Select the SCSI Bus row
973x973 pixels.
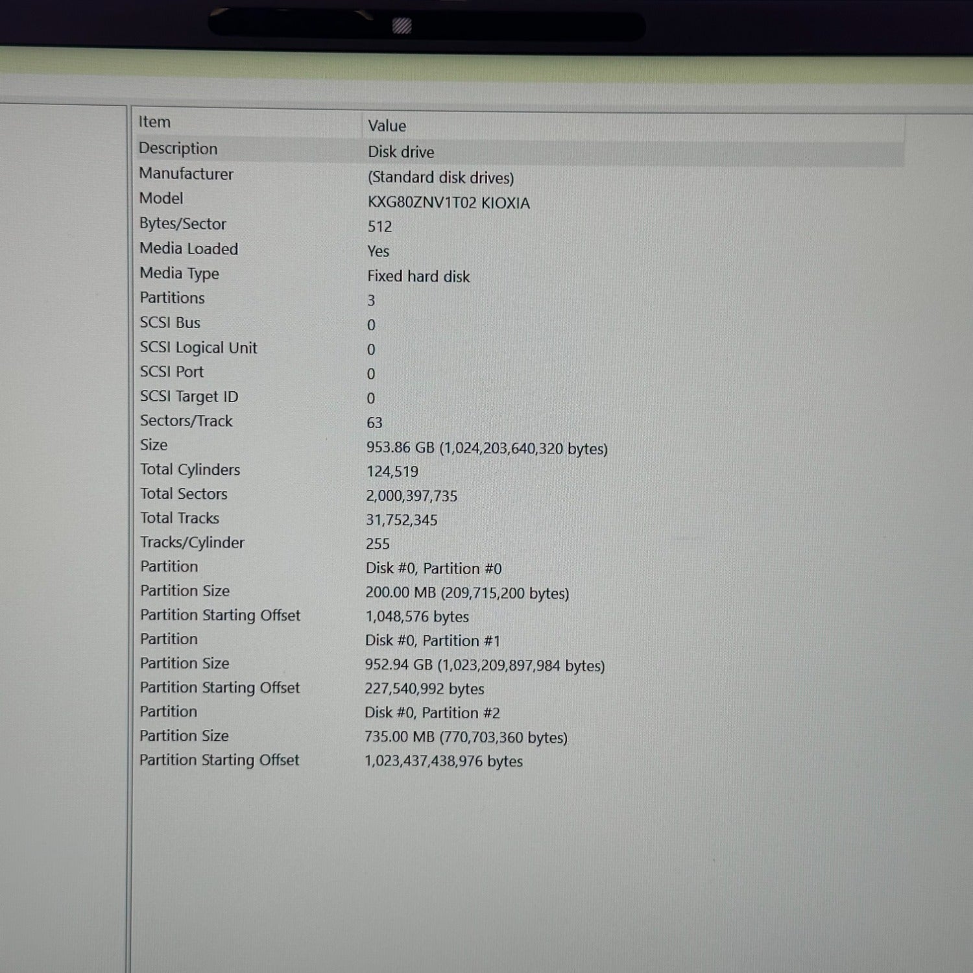pos(170,322)
